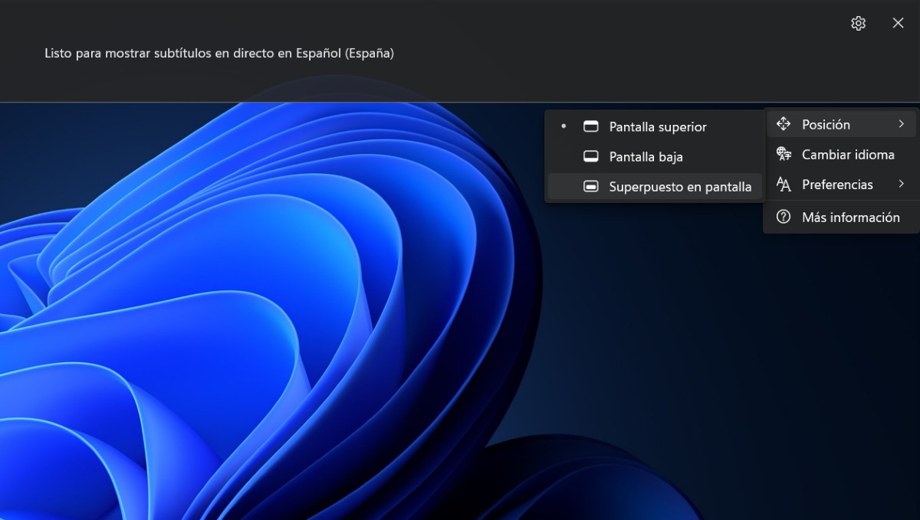Click the Posición move-arrows icon
Image resolution: width=920 pixels, height=520 pixels.
(784, 124)
